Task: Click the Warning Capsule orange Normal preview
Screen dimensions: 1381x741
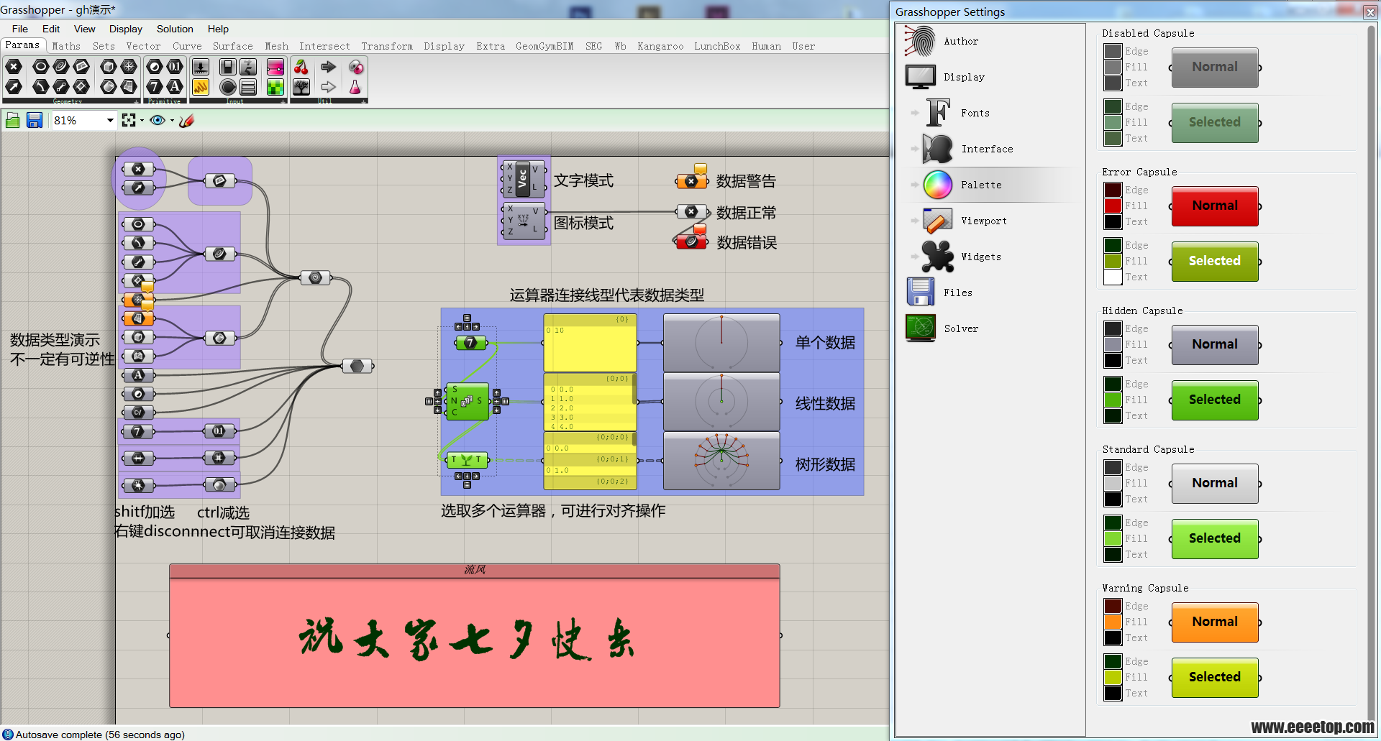Action: (1215, 622)
